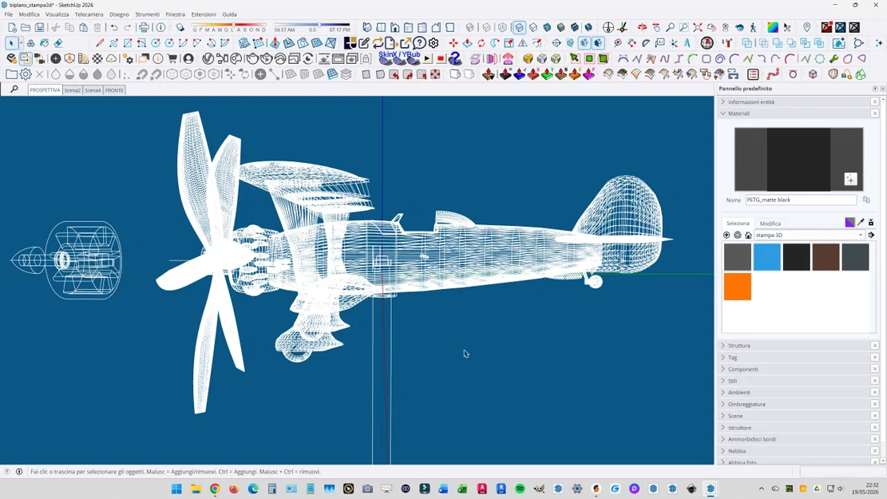This screenshot has height=499, width=887.
Task: Pick the blue material swatch
Action: [x=766, y=257]
